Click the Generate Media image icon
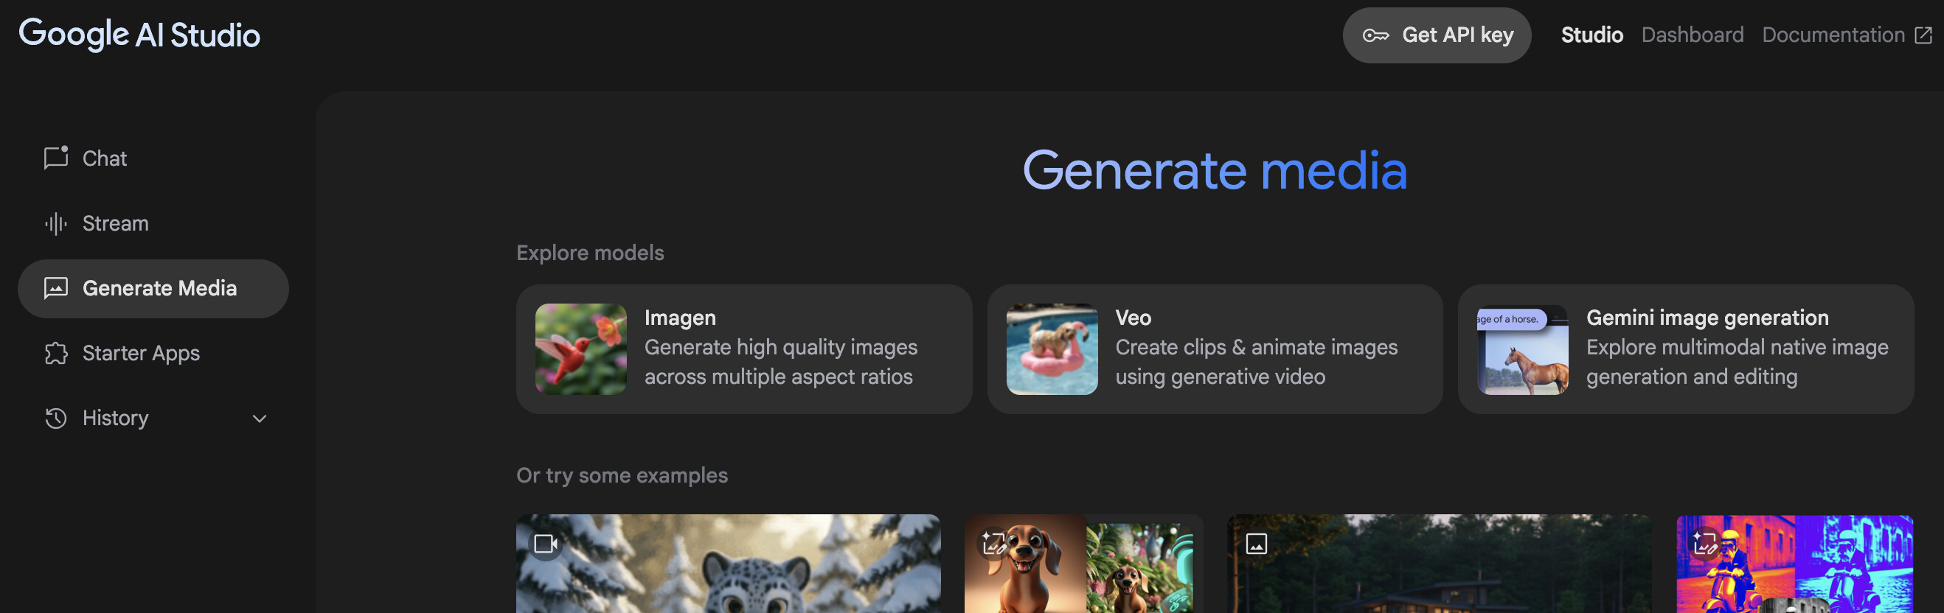The width and height of the screenshot is (1944, 613). click(55, 288)
